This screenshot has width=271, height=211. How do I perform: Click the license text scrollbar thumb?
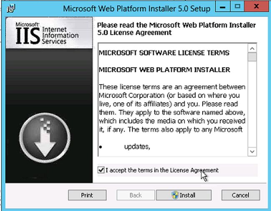pyautogui.click(x=252, y=57)
